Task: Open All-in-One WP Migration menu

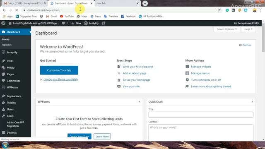Action: (x=16, y=124)
